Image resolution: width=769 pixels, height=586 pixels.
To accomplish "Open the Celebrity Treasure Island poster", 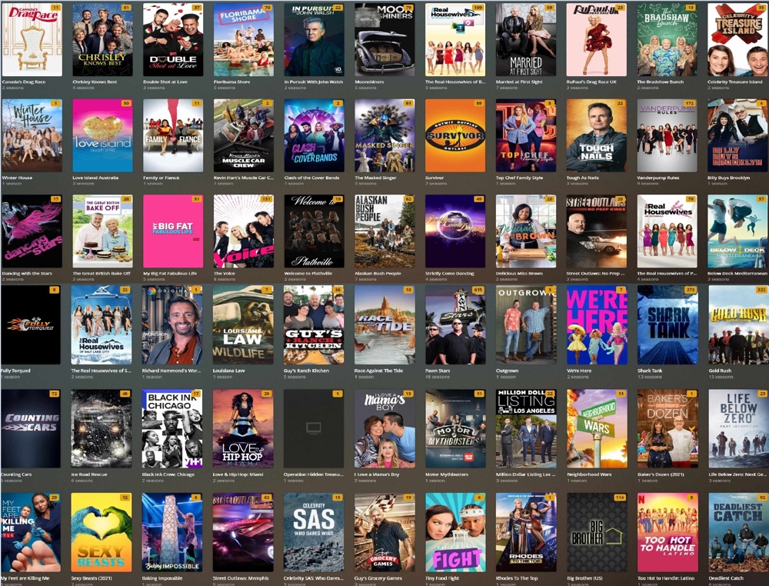I will pos(737,39).
